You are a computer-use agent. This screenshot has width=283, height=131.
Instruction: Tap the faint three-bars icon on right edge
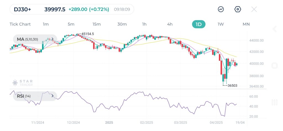274,102
